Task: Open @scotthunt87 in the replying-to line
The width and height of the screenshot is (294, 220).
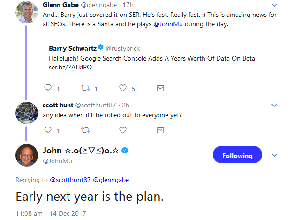Action: pyautogui.click(x=69, y=179)
